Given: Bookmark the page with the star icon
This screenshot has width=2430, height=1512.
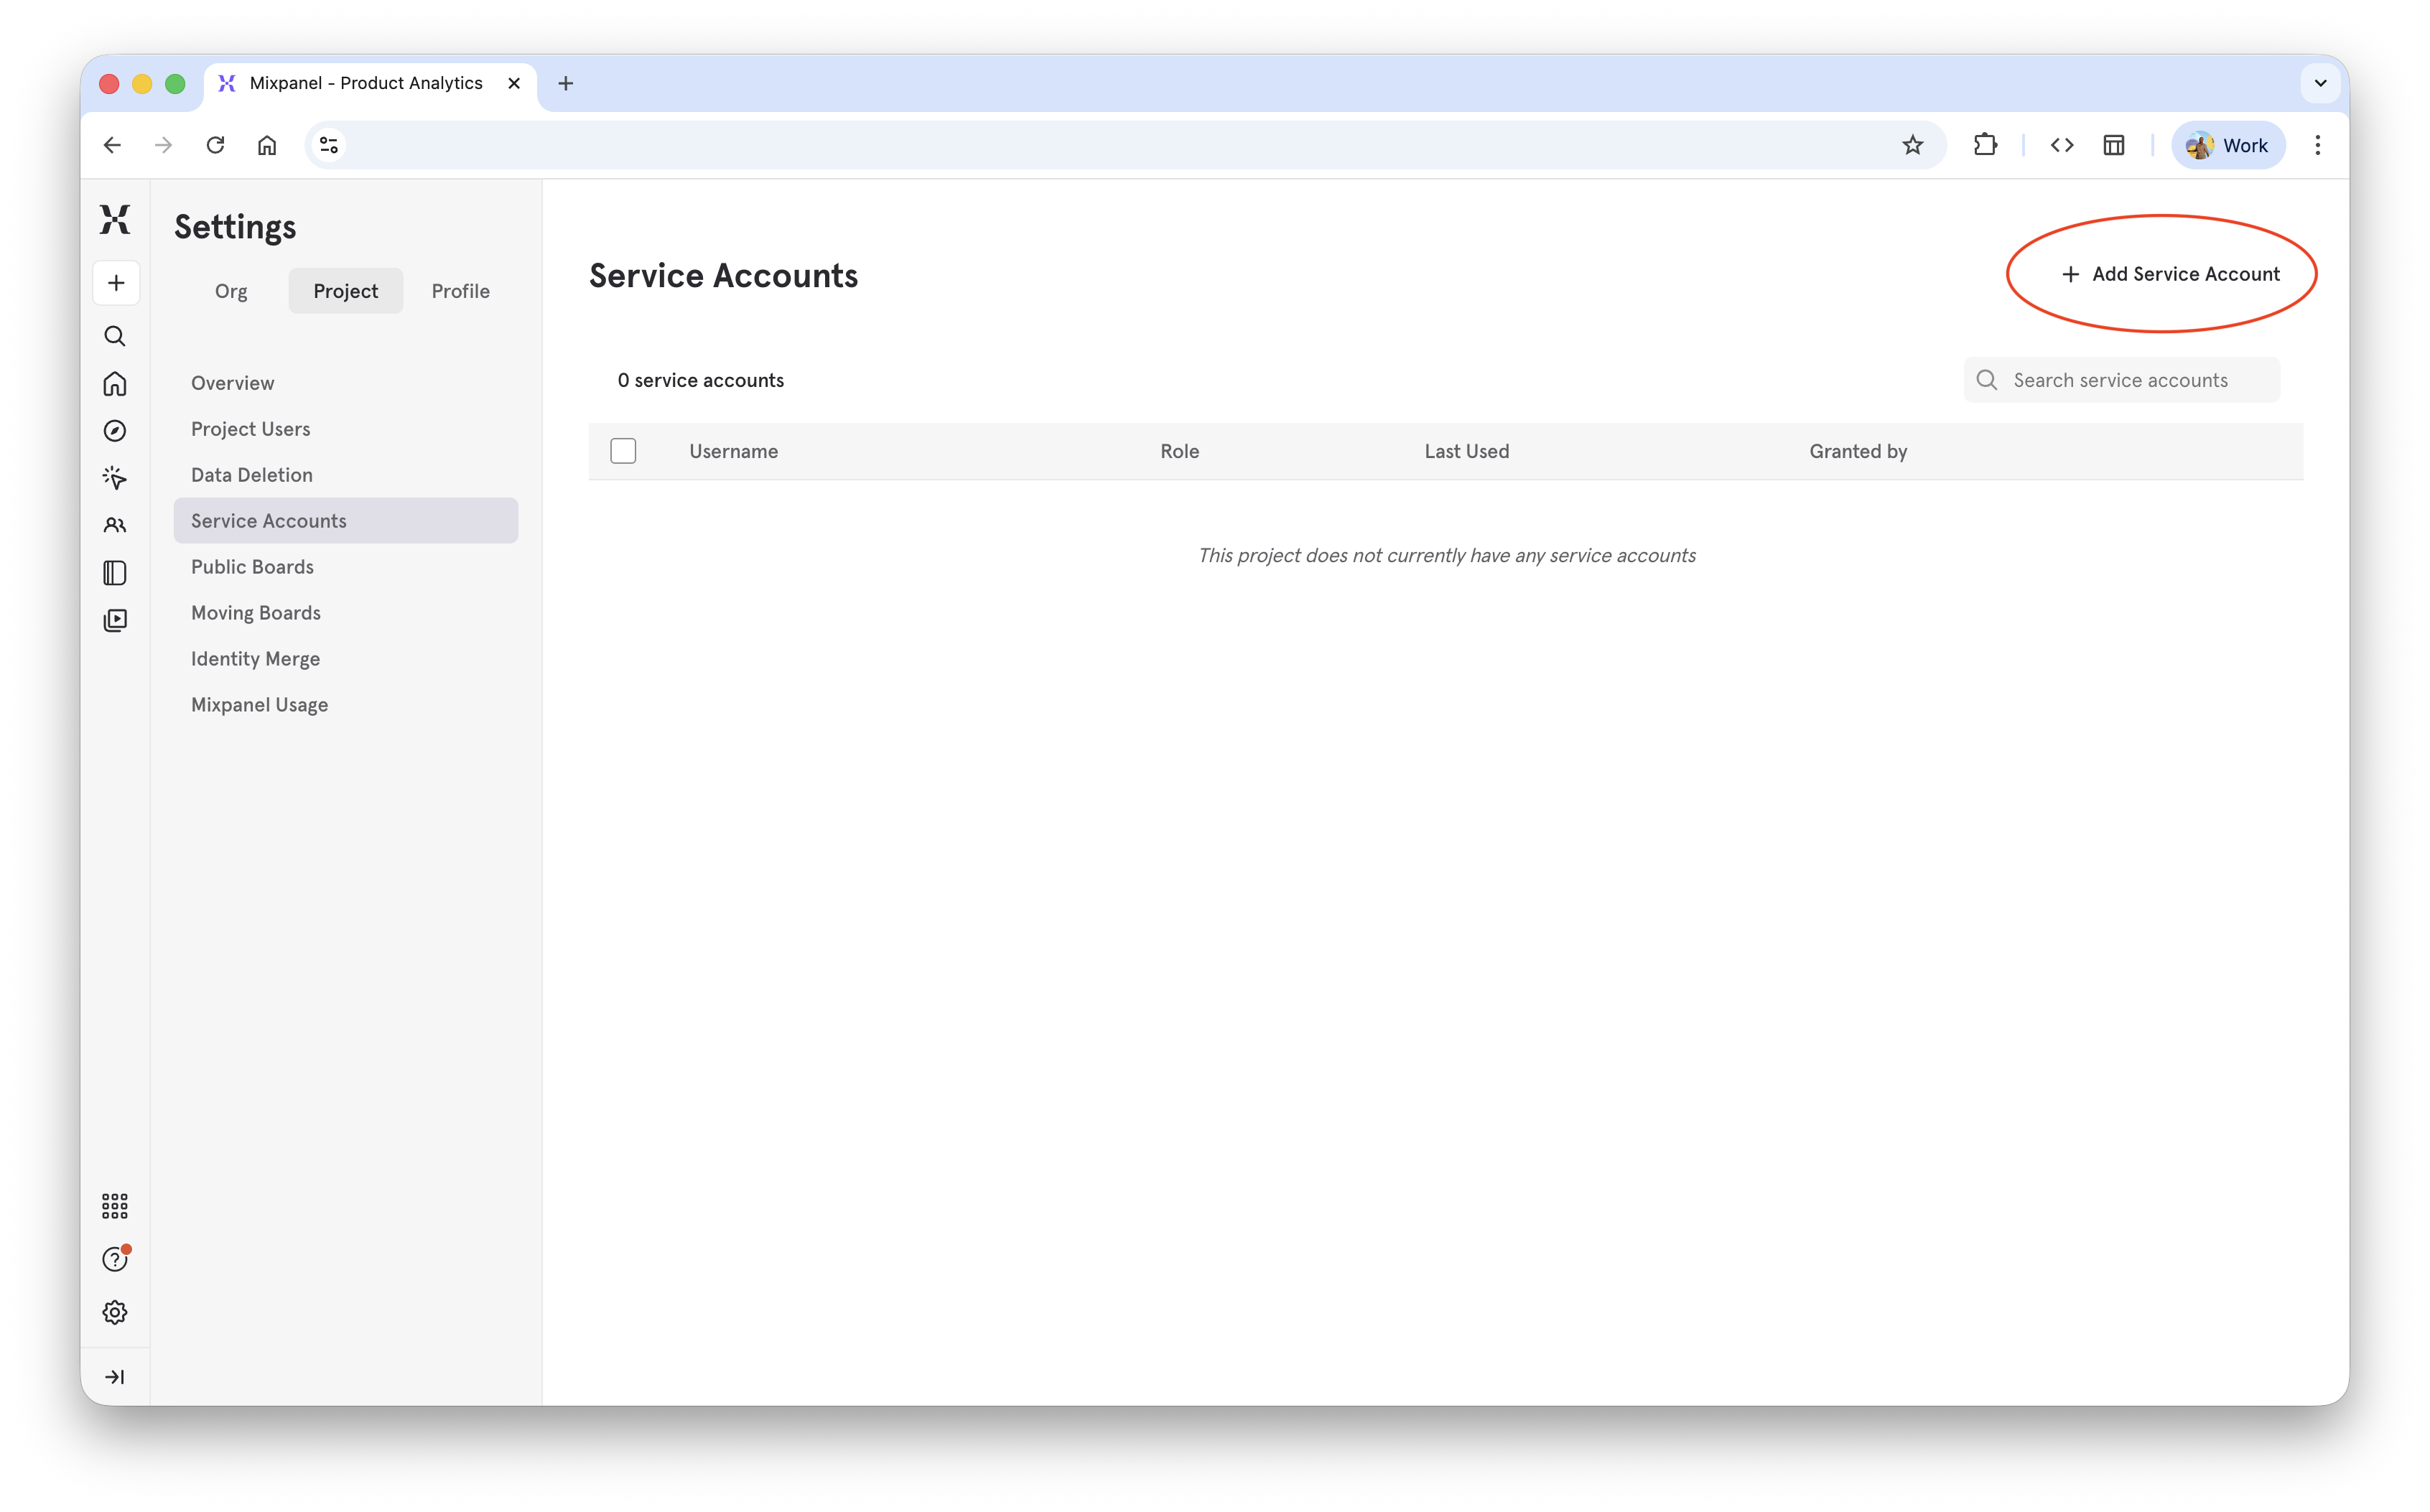Looking at the screenshot, I should (1913, 145).
